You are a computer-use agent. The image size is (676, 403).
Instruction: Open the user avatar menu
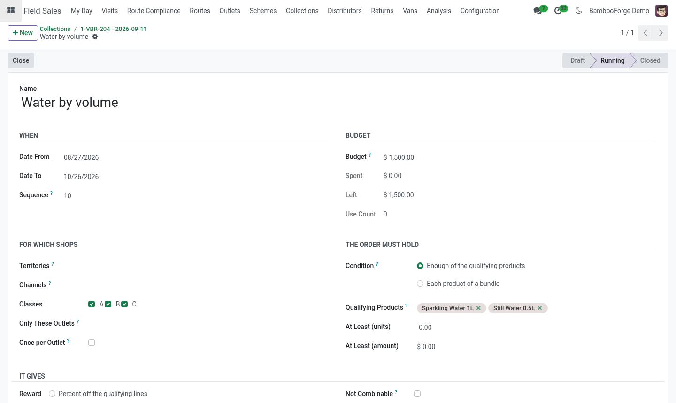click(x=661, y=10)
